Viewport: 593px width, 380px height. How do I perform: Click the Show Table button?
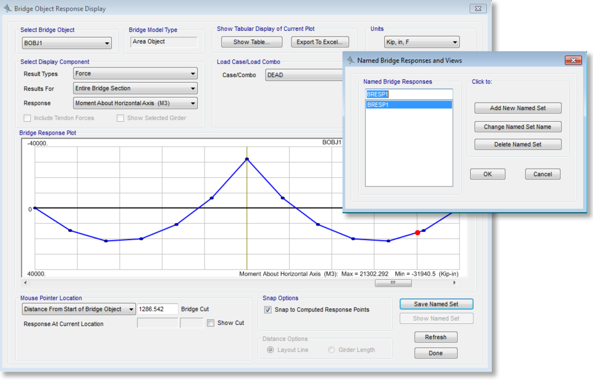coord(251,42)
